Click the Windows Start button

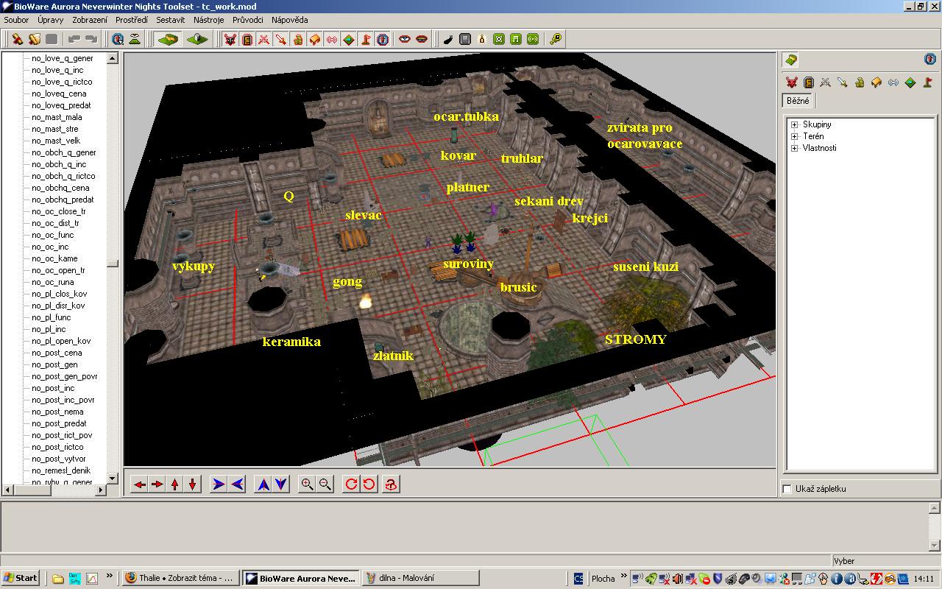21,578
